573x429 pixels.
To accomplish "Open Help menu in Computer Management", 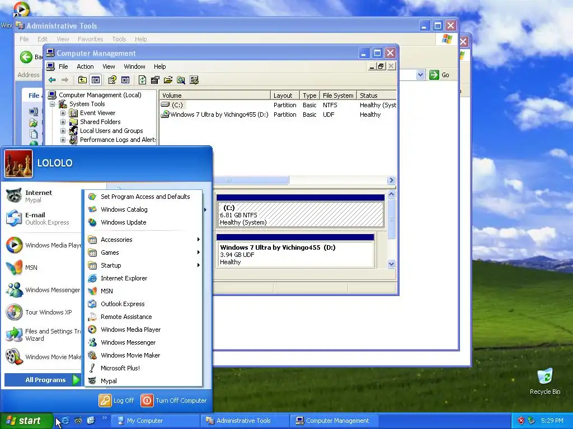I will click(x=159, y=66).
